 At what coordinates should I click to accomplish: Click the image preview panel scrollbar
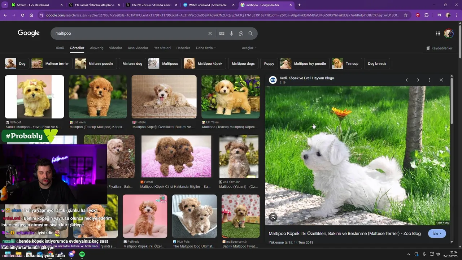[451, 100]
